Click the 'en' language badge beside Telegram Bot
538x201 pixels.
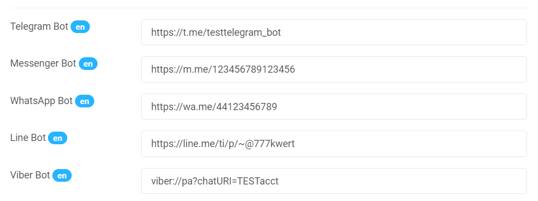click(80, 27)
